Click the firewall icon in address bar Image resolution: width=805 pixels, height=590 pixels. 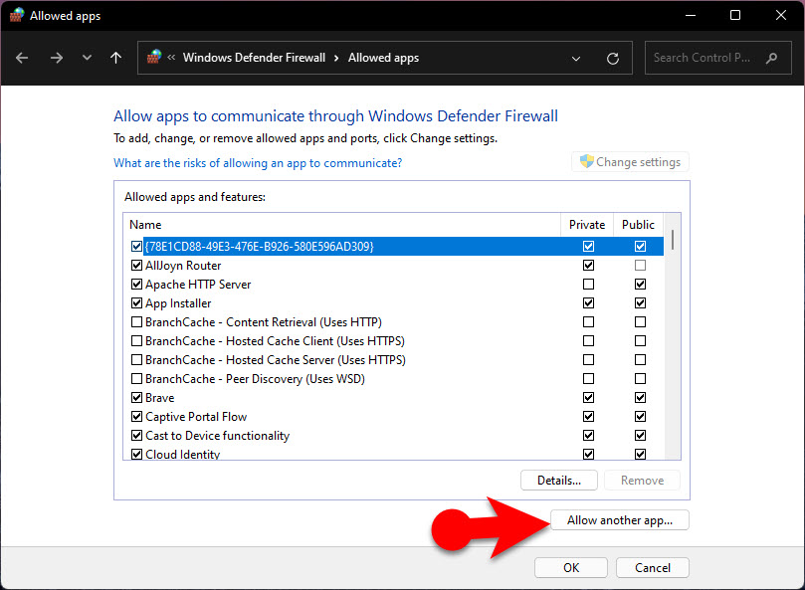click(154, 57)
